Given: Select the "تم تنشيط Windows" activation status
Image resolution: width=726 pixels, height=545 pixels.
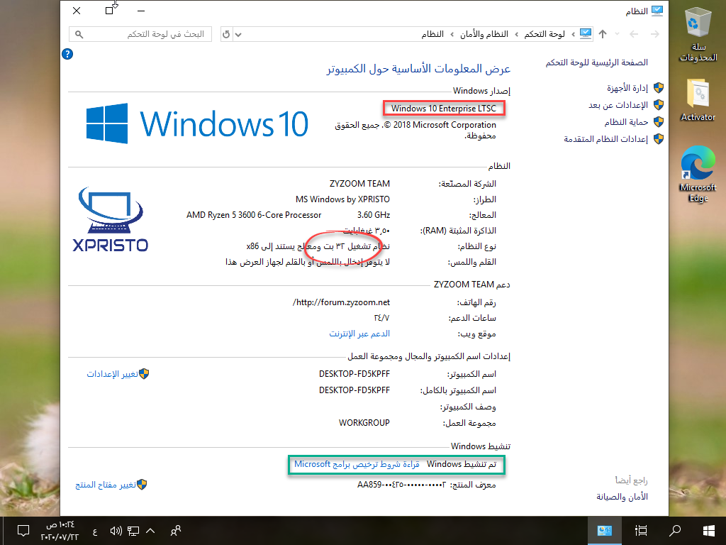Looking at the screenshot, I should (461, 464).
